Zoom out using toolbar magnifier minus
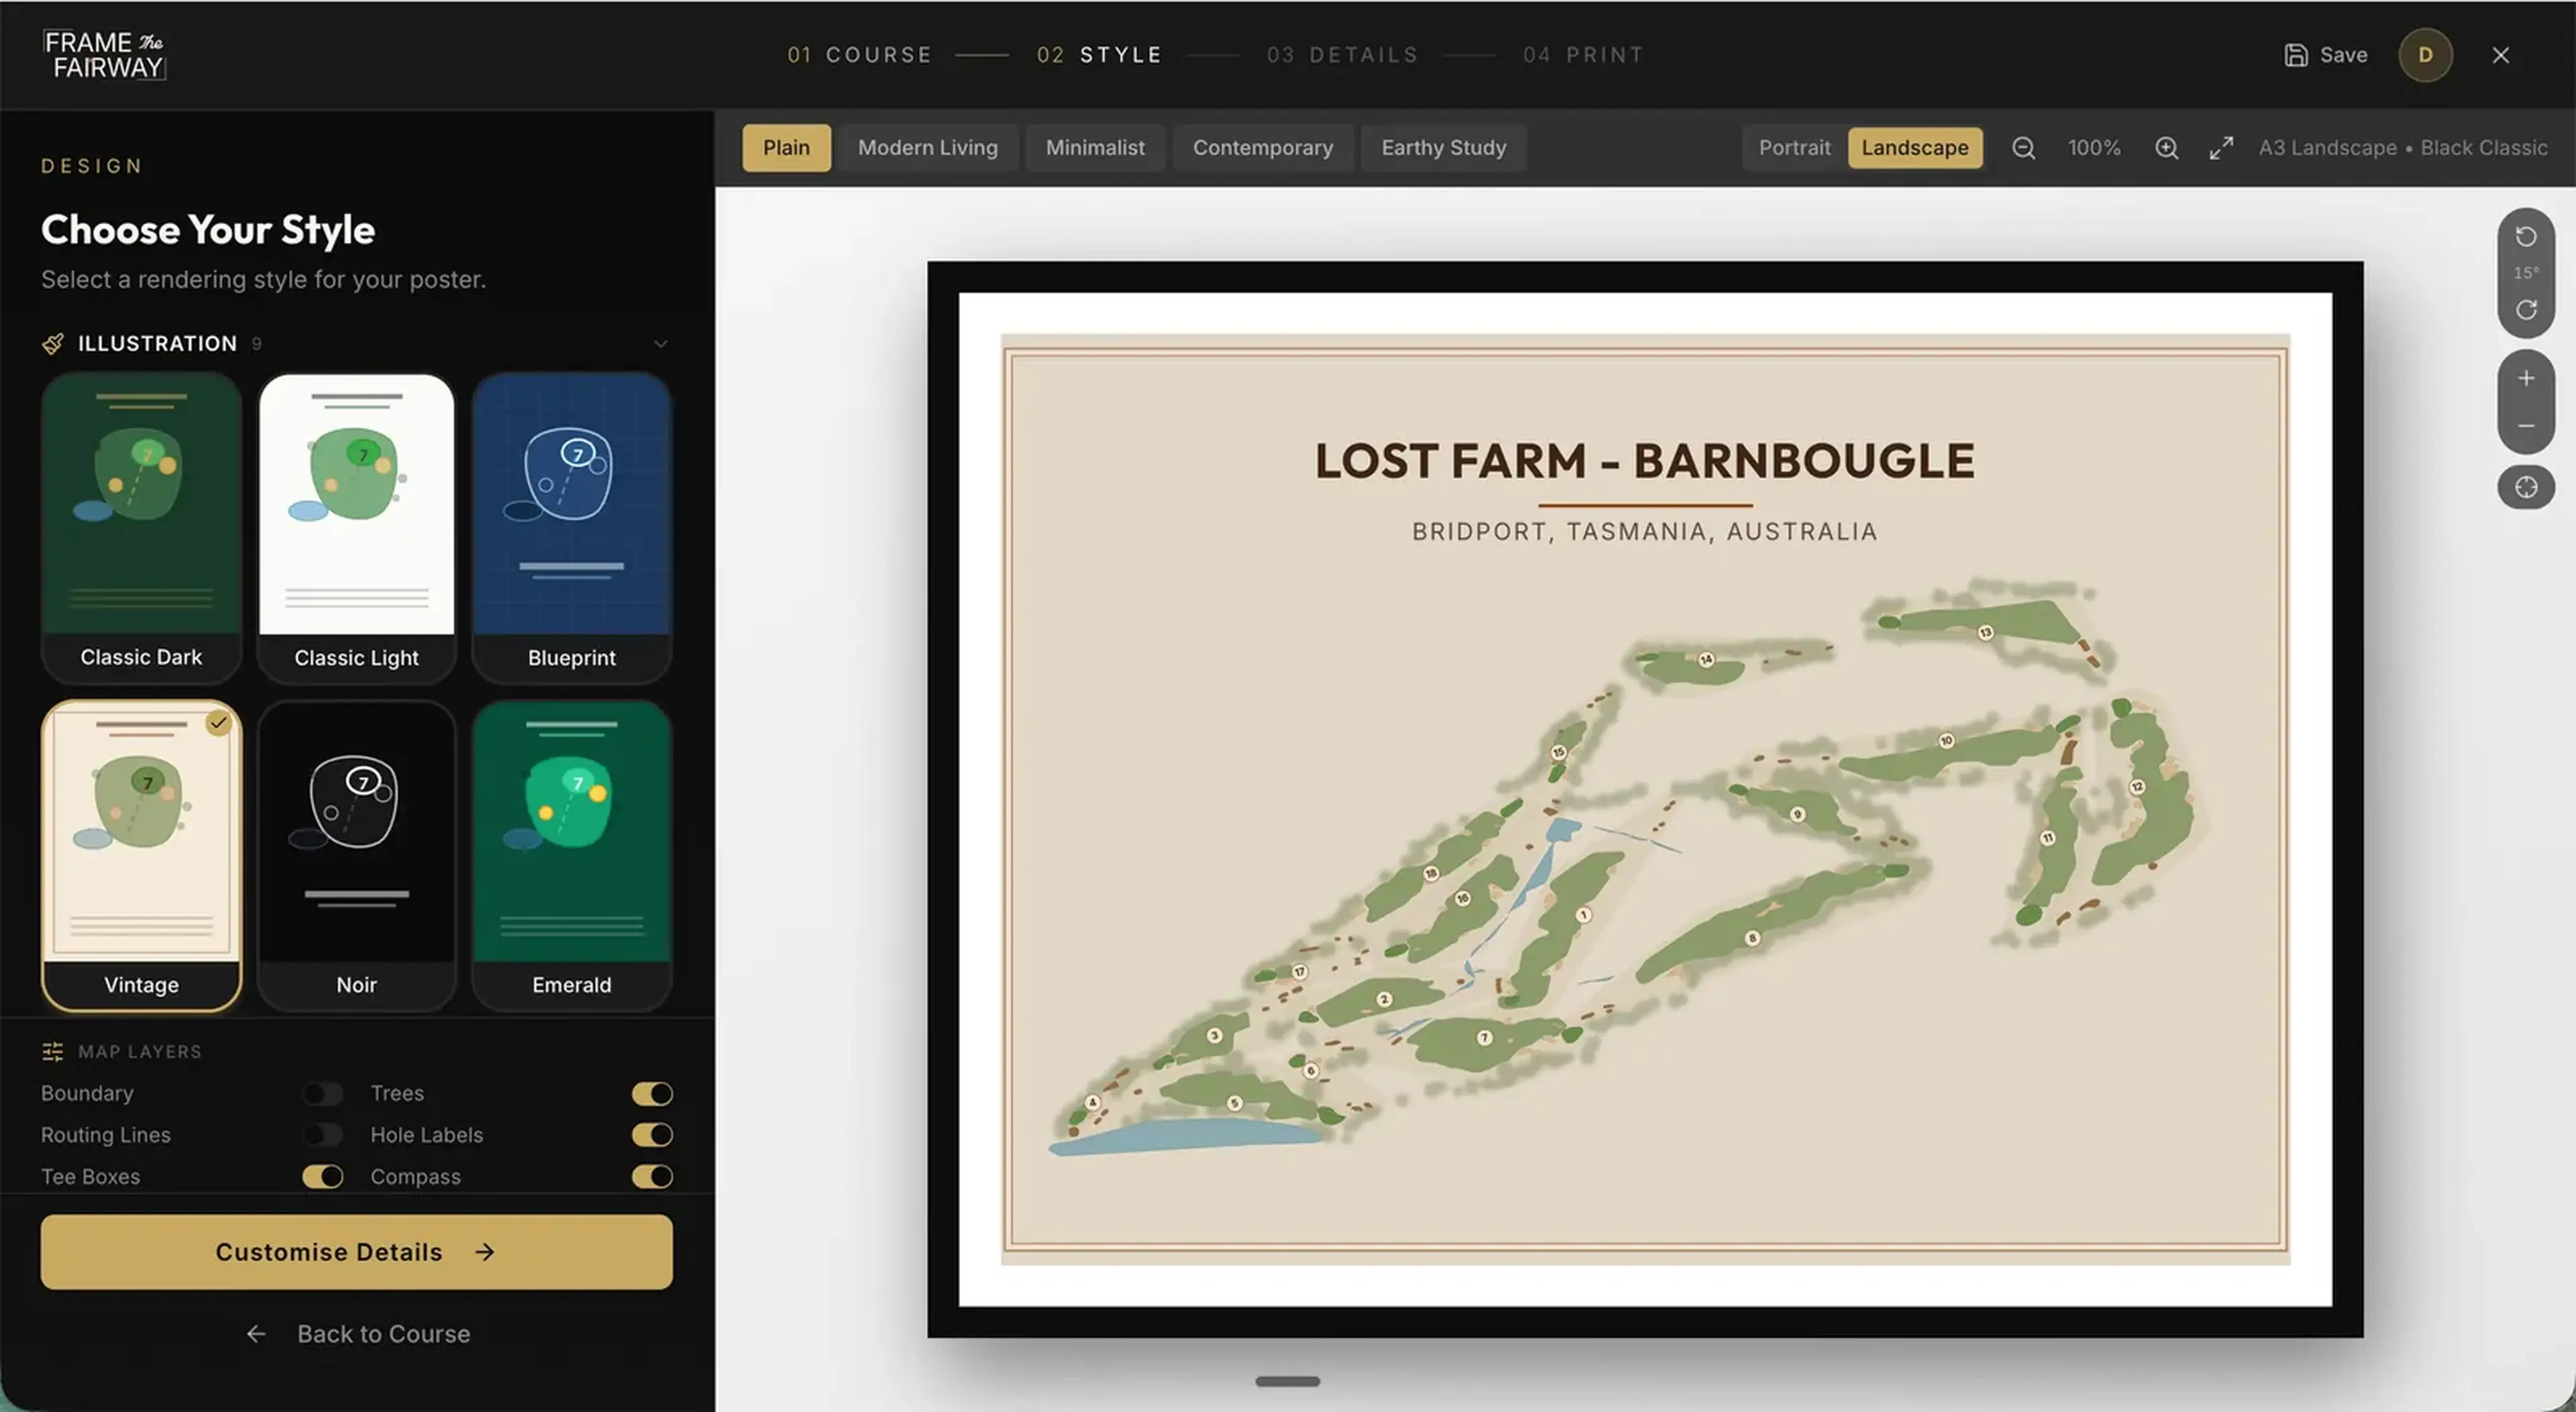2576x1412 pixels. click(2023, 148)
